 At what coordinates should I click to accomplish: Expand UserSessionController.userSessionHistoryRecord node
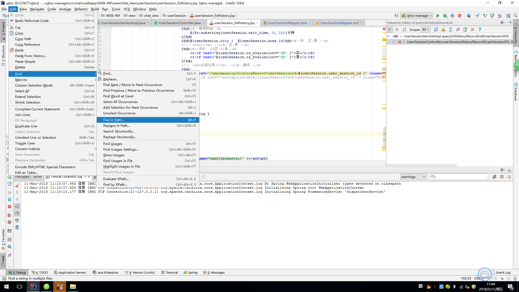[x=394, y=42]
